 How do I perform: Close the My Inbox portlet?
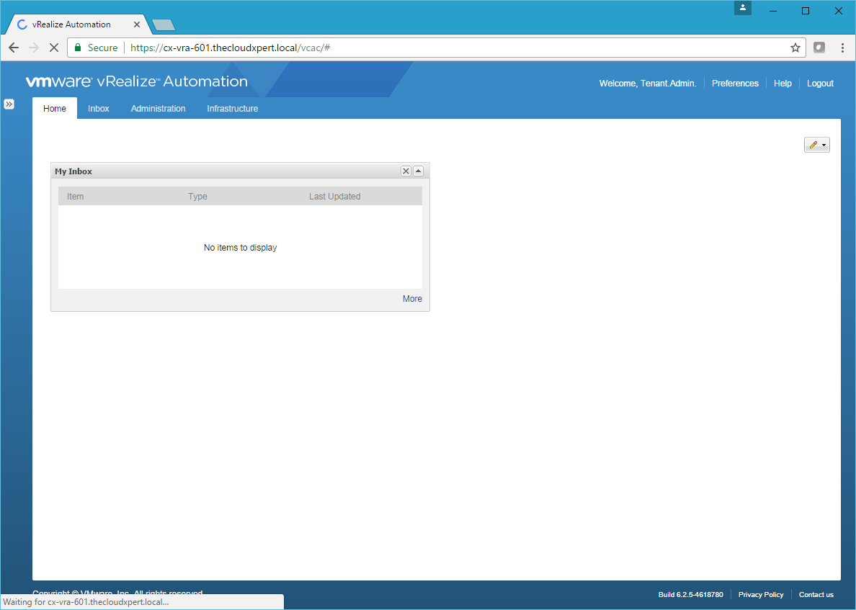(x=406, y=171)
